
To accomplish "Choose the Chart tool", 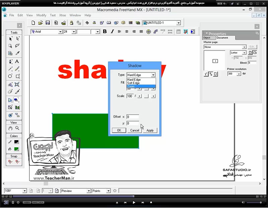I will coord(17,107).
